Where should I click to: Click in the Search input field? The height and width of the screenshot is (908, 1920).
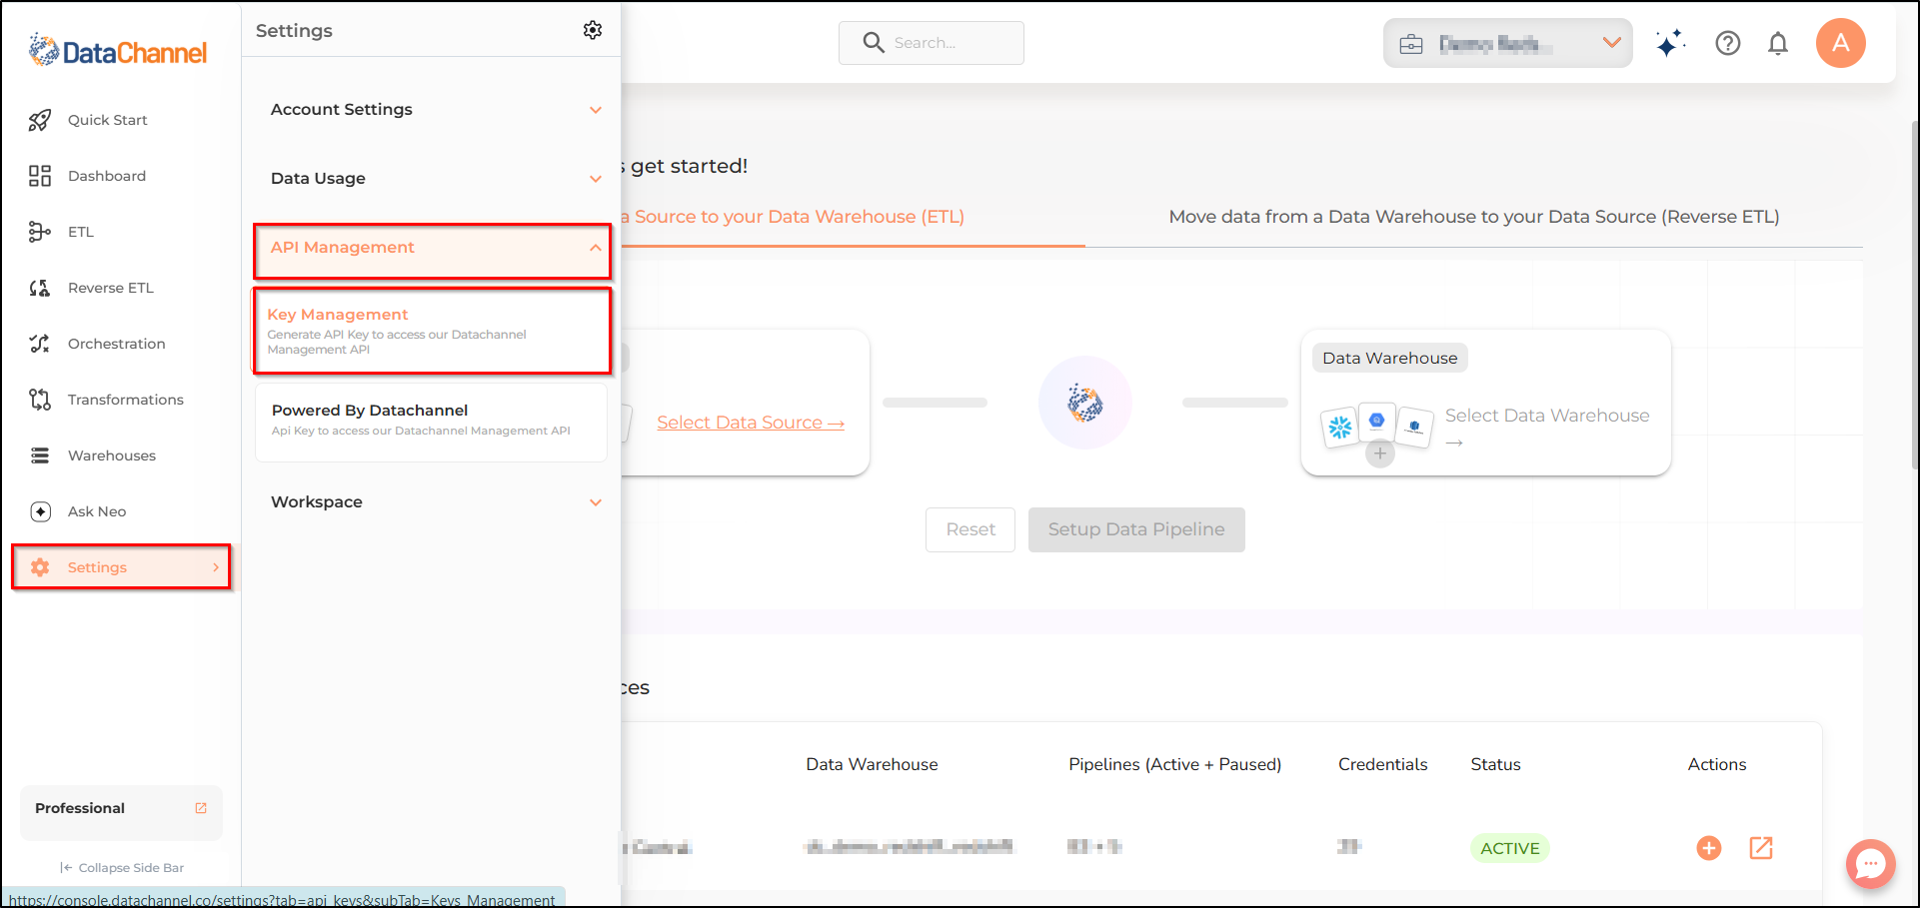pyautogui.click(x=932, y=43)
